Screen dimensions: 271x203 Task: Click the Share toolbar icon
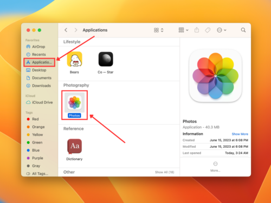coord(197,30)
